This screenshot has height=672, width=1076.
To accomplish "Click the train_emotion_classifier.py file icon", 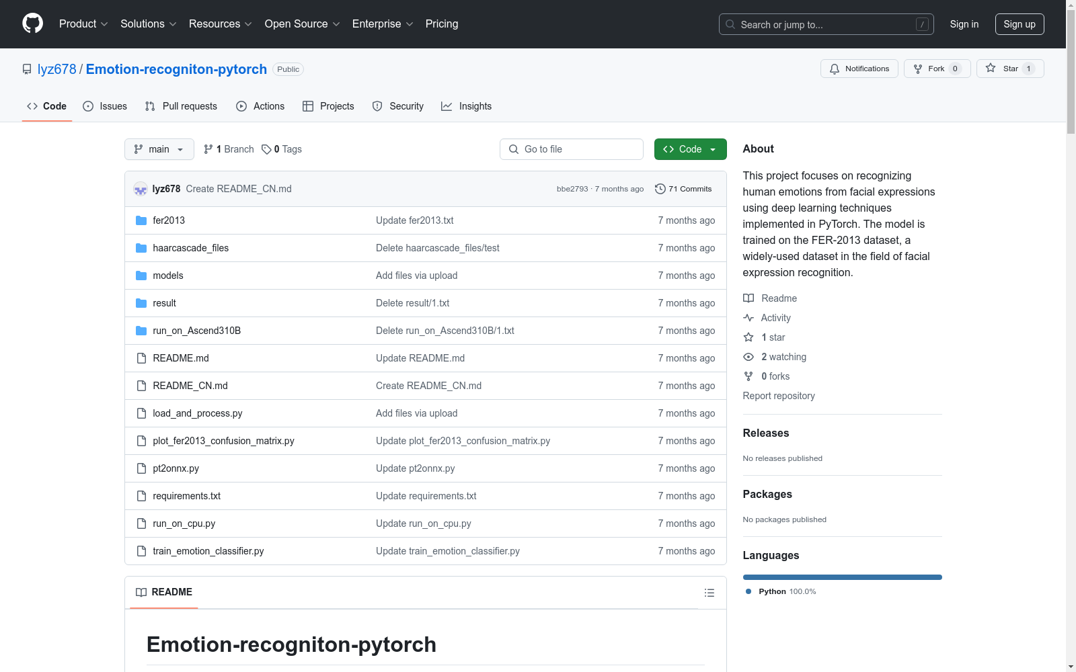I will [141, 551].
